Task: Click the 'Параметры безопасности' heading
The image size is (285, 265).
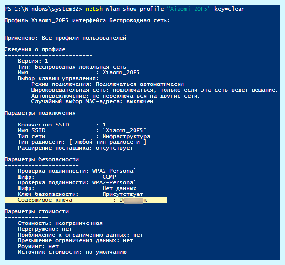Action: [42, 159]
